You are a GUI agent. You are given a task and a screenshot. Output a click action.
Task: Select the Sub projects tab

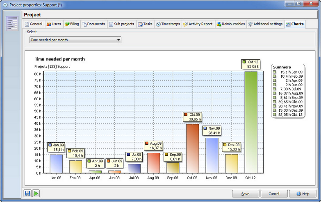(122, 24)
